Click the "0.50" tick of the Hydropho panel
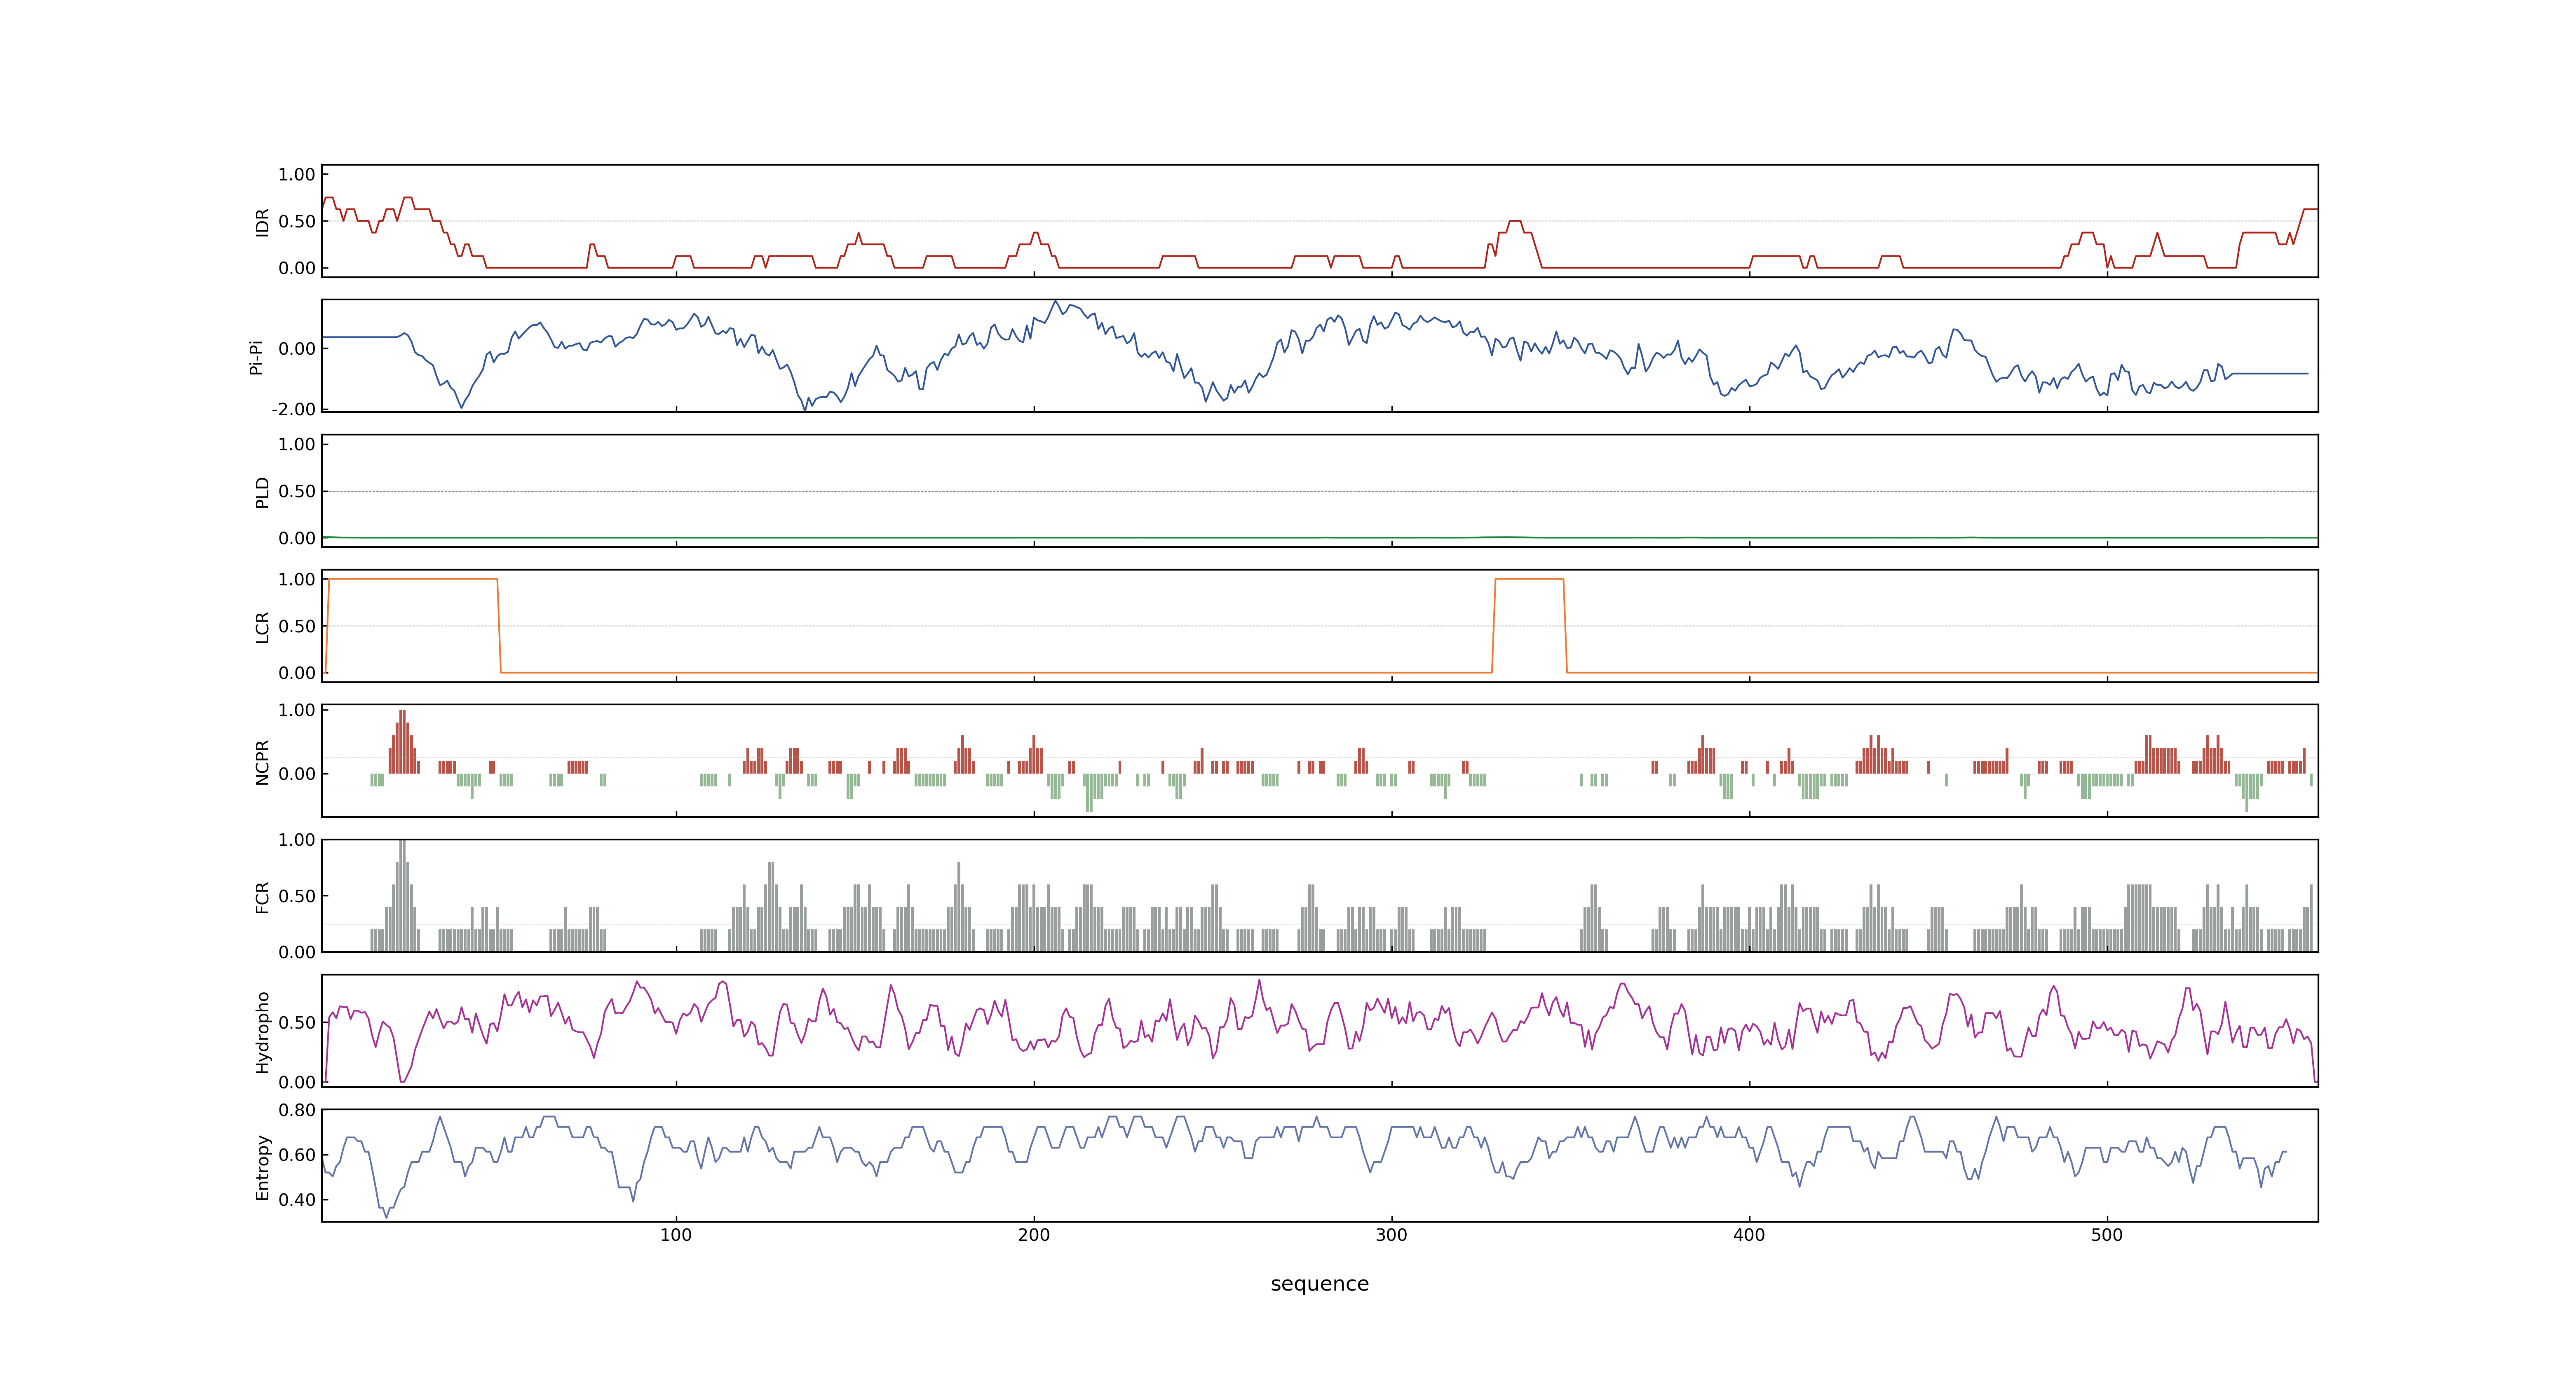 tap(297, 1022)
